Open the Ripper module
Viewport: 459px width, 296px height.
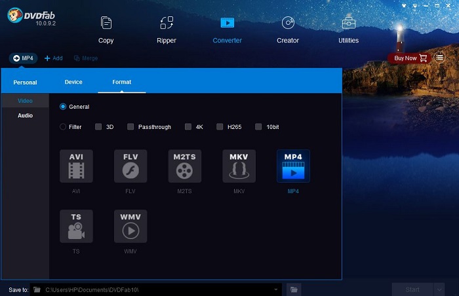(167, 29)
